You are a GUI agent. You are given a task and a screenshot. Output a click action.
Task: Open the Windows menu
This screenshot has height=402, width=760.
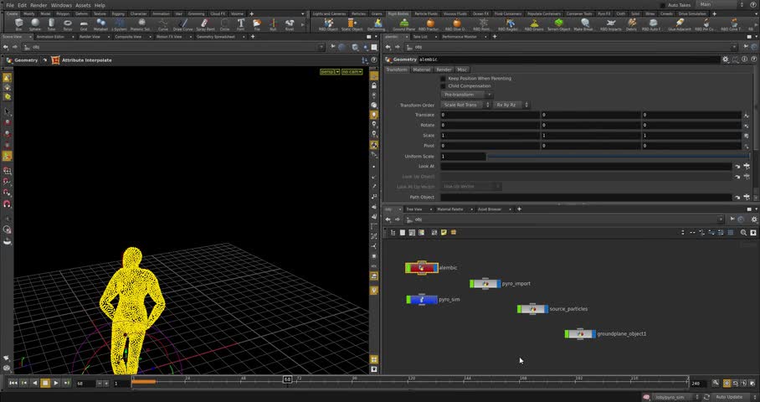click(x=61, y=5)
